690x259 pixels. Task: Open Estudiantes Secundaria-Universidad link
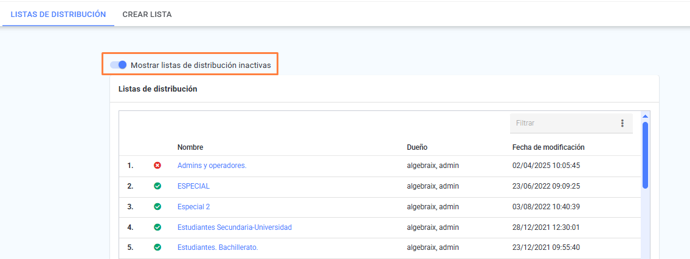pos(235,227)
